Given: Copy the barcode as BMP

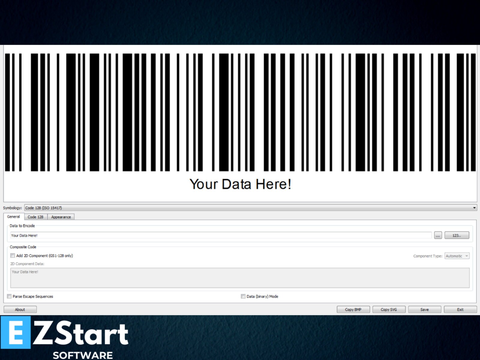Looking at the screenshot, I should (x=353, y=309).
